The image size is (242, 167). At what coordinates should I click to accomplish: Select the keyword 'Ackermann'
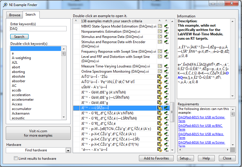click(x=21, y=113)
